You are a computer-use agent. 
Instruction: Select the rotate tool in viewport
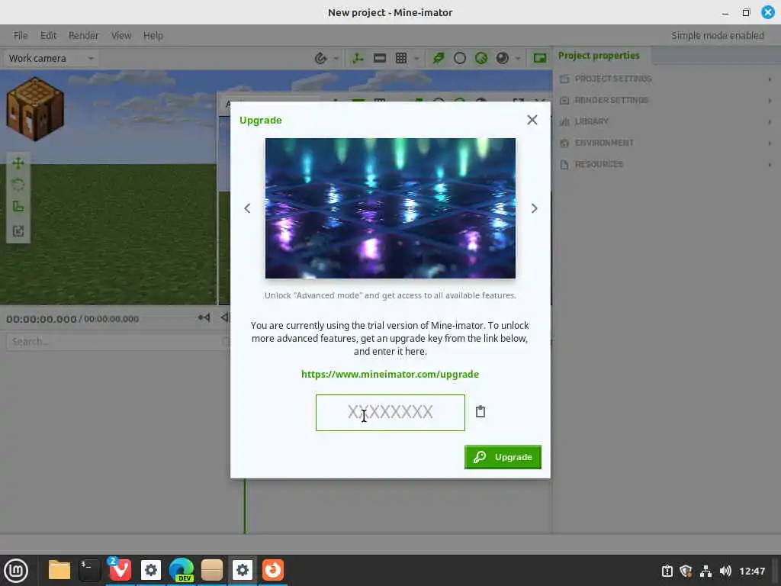[18, 185]
